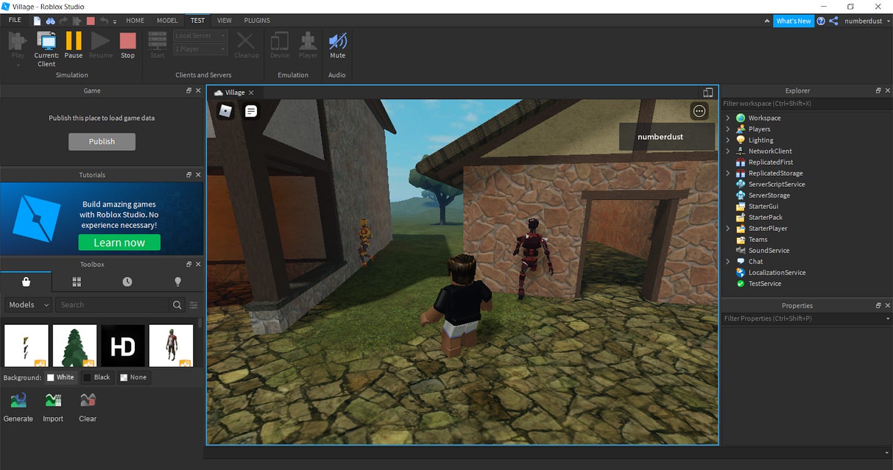
Task: Expand the StarterPlayer node
Action: pyautogui.click(x=728, y=228)
